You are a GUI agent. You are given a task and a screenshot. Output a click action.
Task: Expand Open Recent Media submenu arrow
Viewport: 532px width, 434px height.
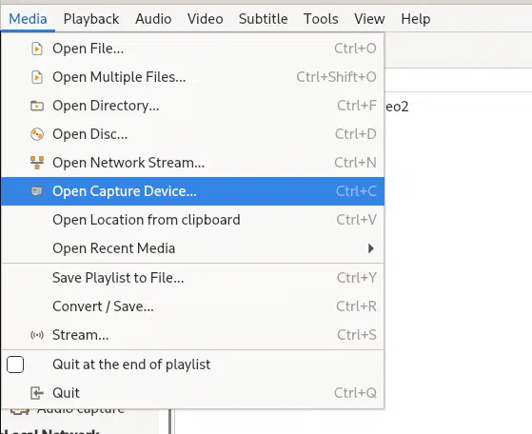[x=371, y=248]
